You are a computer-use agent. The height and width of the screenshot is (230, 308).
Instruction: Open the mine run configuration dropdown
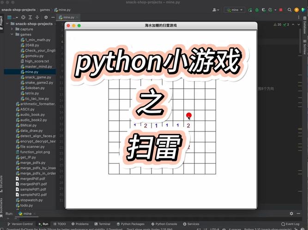point(235,10)
